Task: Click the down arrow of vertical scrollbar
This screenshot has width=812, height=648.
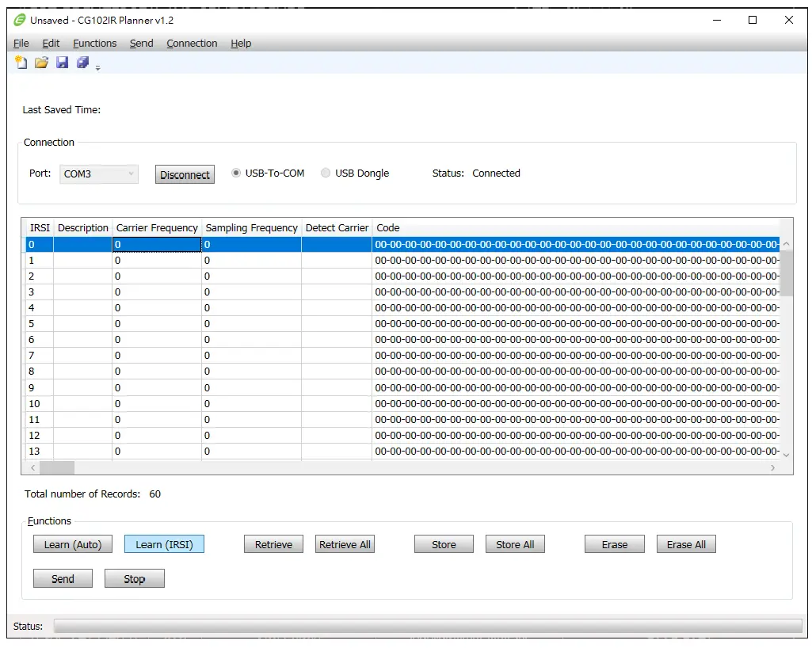Action: [x=786, y=455]
